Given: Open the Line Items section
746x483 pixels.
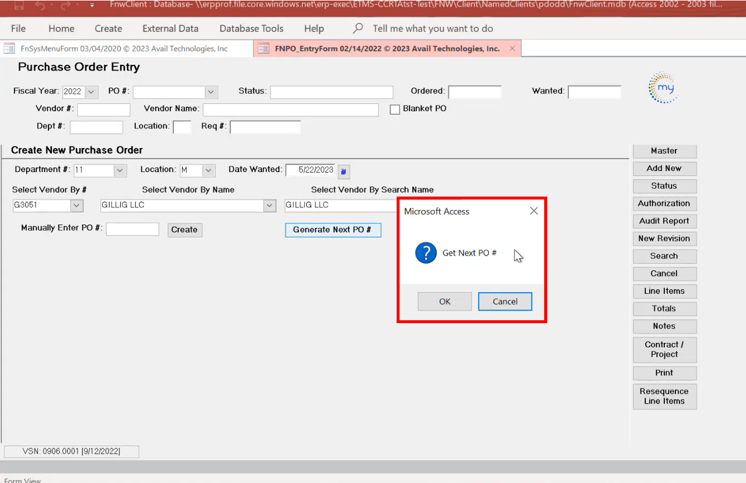Looking at the screenshot, I should [664, 291].
